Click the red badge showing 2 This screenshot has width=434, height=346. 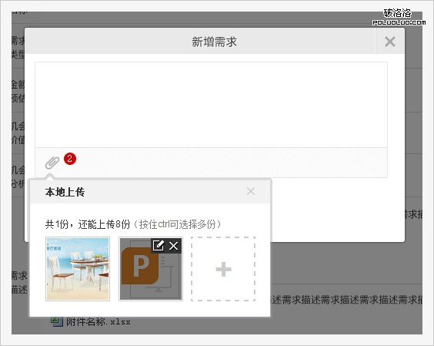(70, 159)
